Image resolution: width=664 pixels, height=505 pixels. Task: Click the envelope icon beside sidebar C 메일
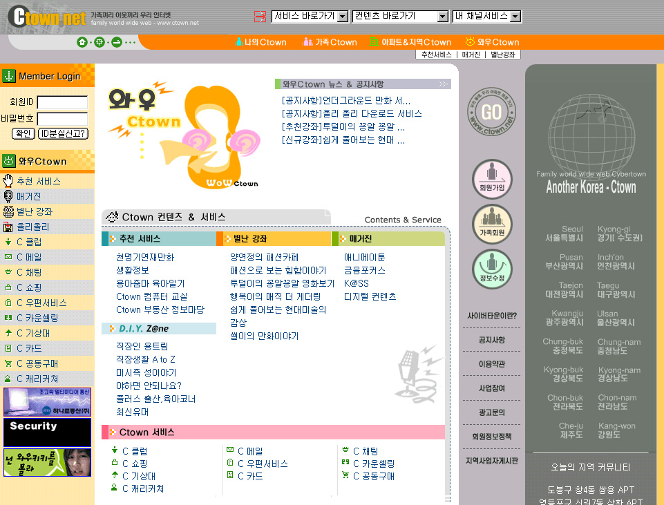(8, 256)
